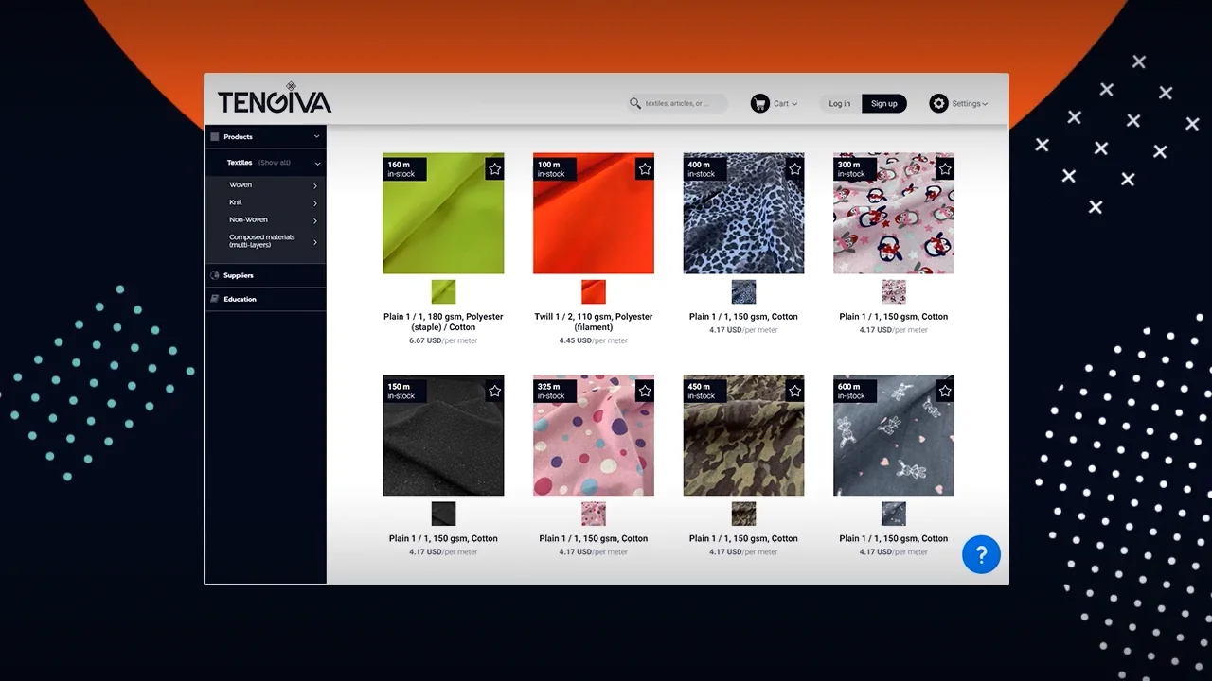Image resolution: width=1212 pixels, height=681 pixels.
Task: Open the leopard print fabric title link
Action: [x=743, y=317]
